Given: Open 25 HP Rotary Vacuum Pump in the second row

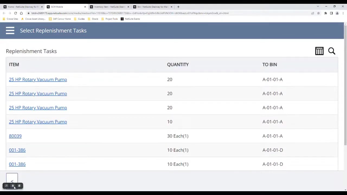Looking at the screenshot, I should (x=38, y=93).
